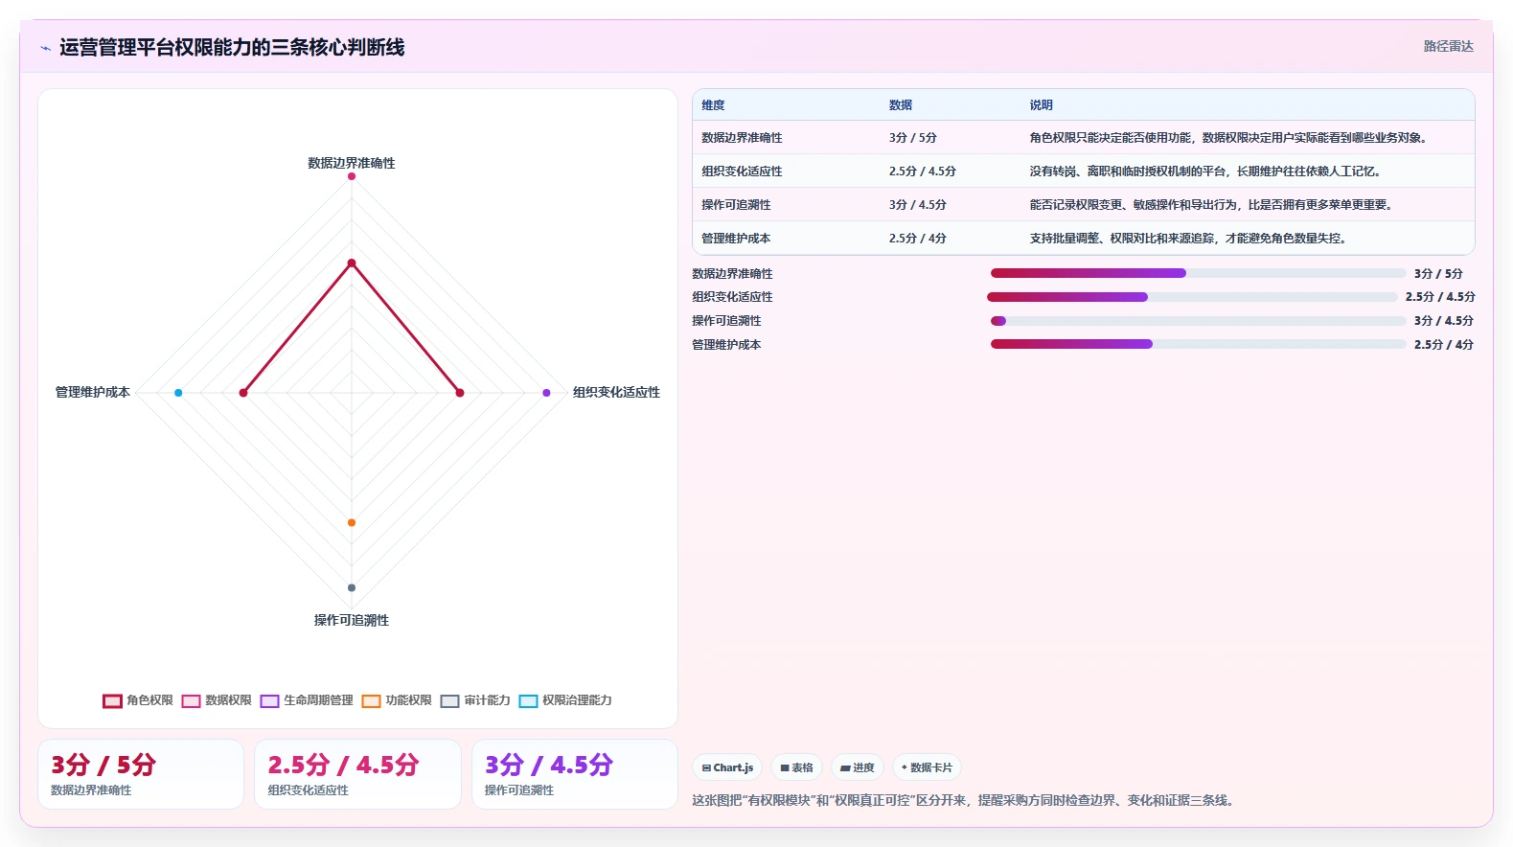Image resolution: width=1513 pixels, height=847 pixels.
Task: Click the 2.5分 / 4分 table value
Action: 918,239
